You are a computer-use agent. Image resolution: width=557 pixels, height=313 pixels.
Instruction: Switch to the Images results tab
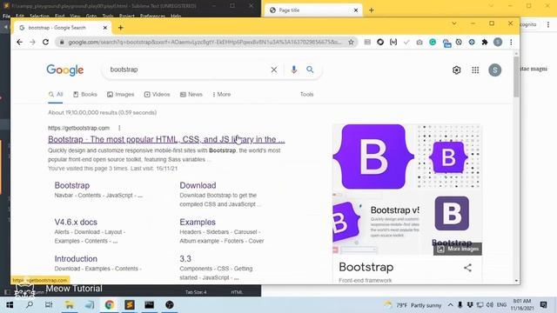coord(120,95)
